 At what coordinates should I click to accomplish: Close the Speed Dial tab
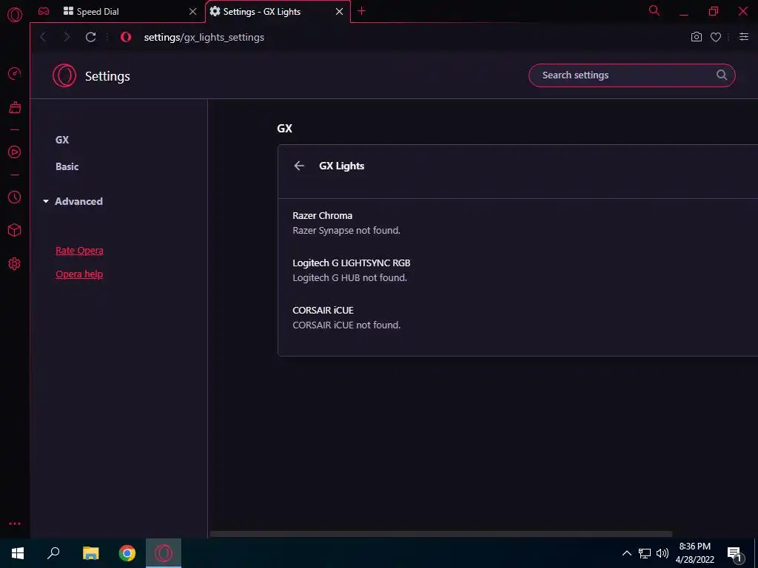tap(193, 11)
